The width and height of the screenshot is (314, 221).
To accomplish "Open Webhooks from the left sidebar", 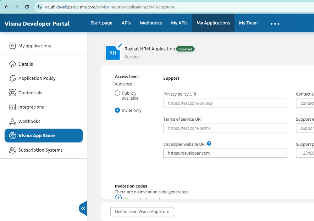I will click(x=29, y=121).
